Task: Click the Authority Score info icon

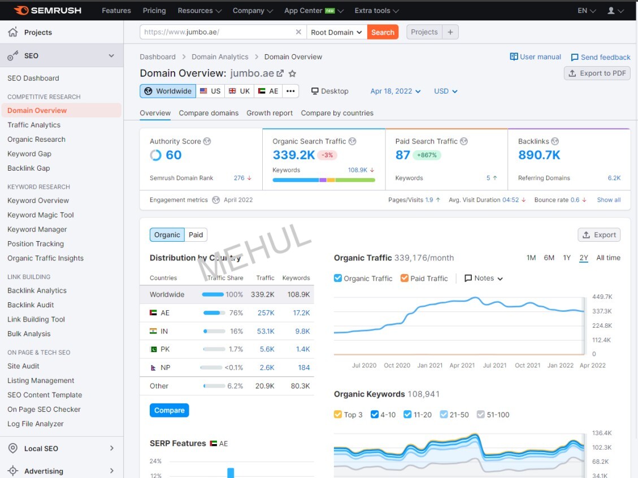Action: pyautogui.click(x=208, y=141)
